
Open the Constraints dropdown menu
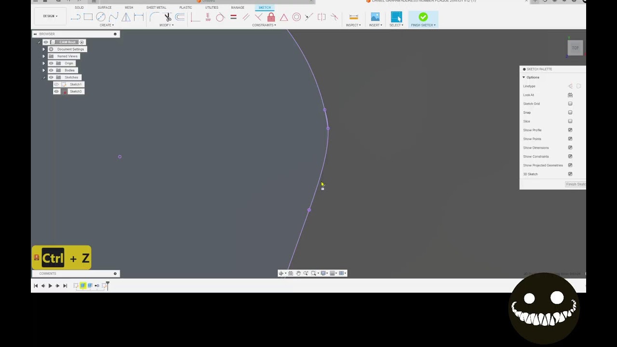(x=264, y=25)
